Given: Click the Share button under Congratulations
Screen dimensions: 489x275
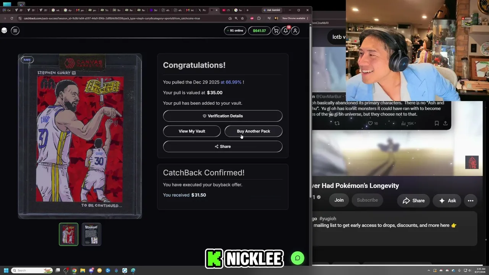Looking at the screenshot, I should coord(223,146).
